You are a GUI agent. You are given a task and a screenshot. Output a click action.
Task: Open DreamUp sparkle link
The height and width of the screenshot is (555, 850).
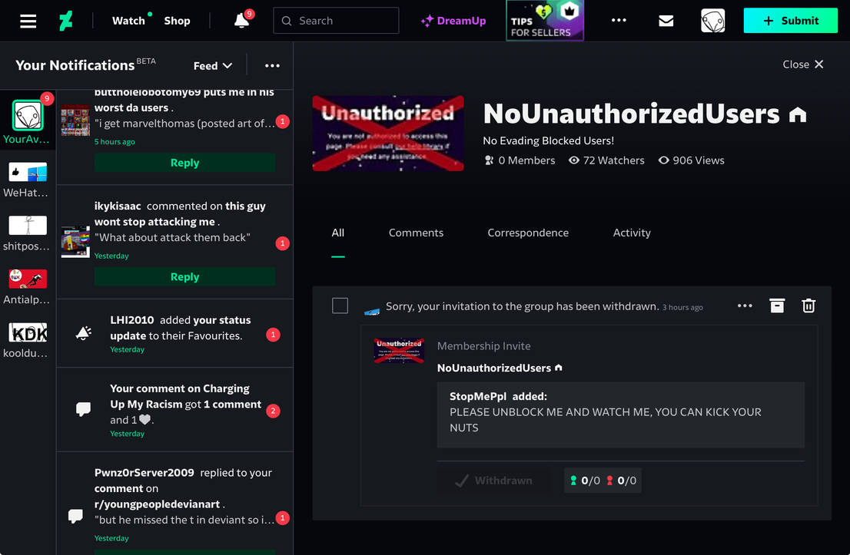coord(453,21)
